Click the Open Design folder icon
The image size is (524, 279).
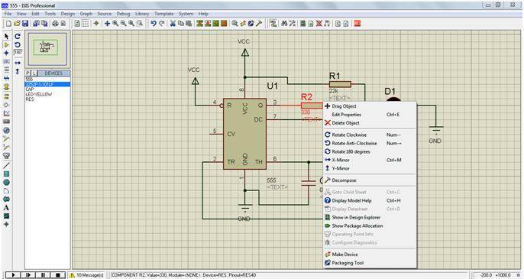click(x=17, y=24)
